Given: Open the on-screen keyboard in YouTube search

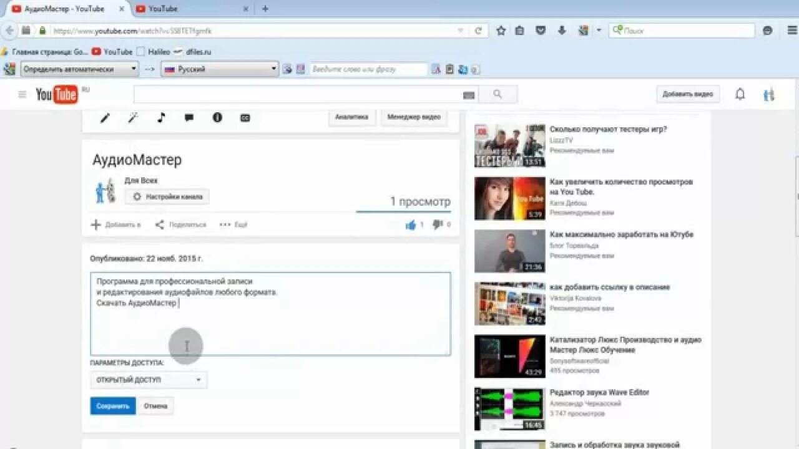Looking at the screenshot, I should tap(469, 95).
